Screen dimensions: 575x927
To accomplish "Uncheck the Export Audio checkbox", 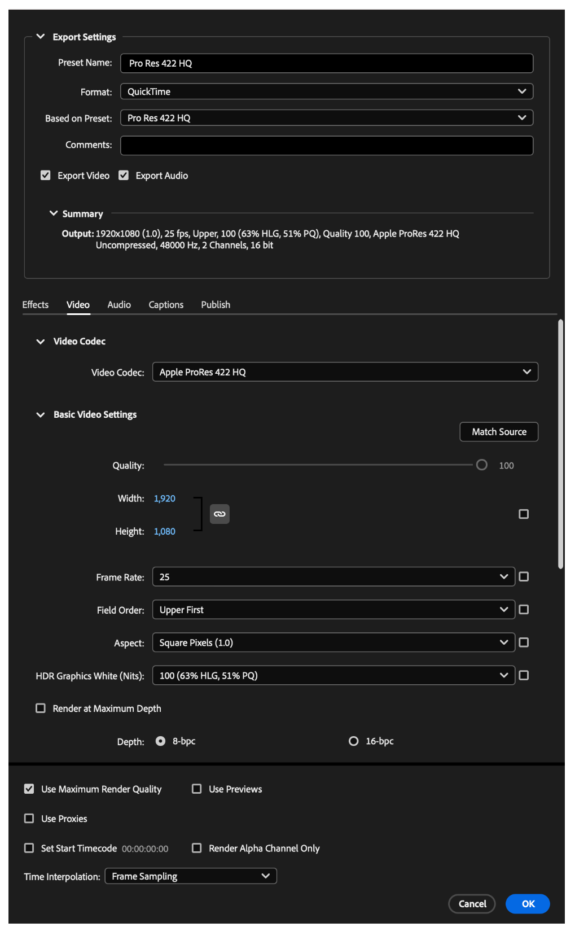I will point(124,176).
